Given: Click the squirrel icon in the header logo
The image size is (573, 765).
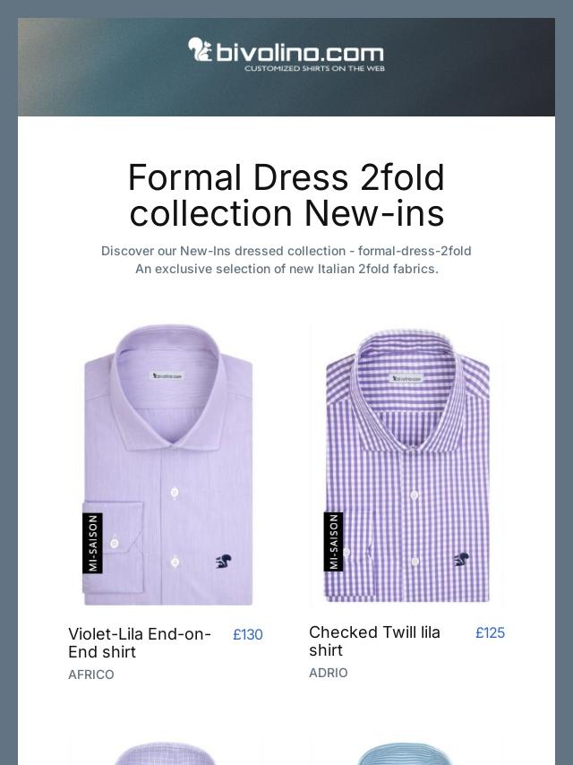Looking at the screenshot, I should [200, 49].
